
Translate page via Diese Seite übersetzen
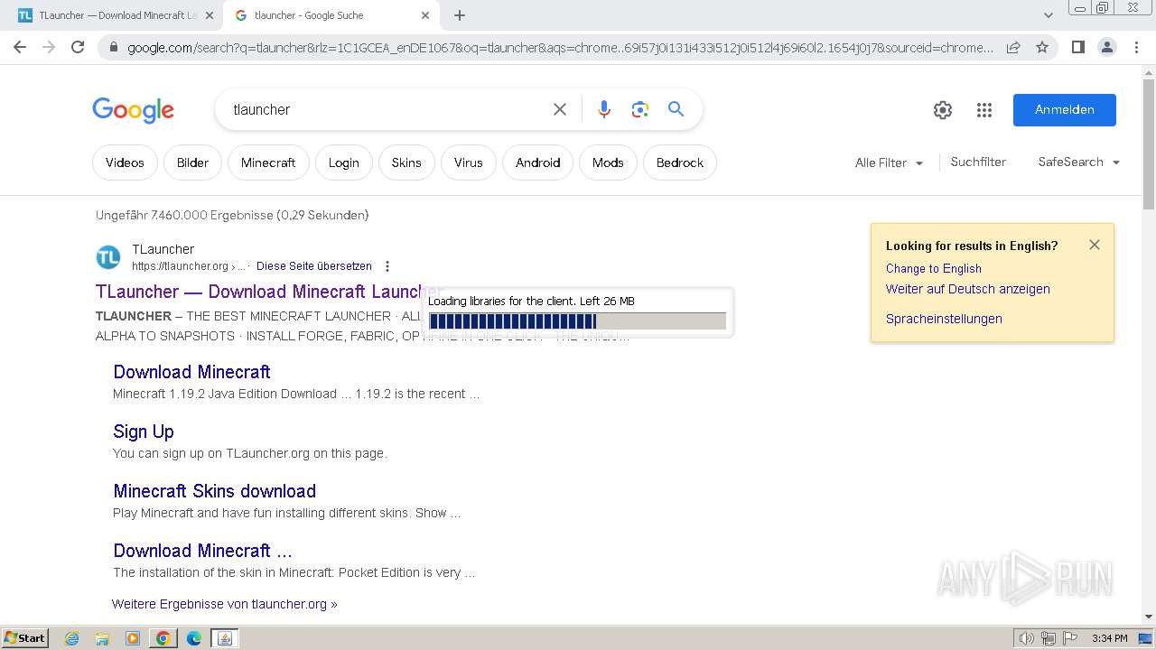coord(314,266)
